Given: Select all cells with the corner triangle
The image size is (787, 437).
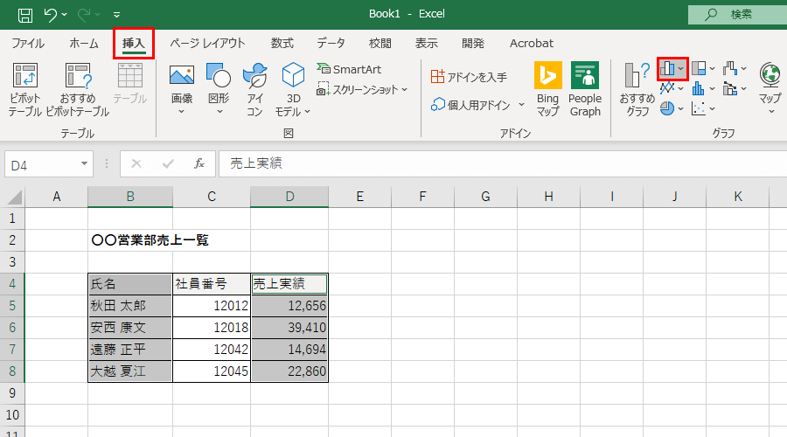Looking at the screenshot, I should tap(14, 197).
